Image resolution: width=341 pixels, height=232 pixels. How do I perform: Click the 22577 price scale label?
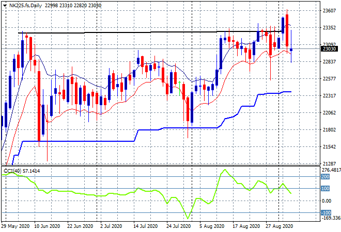tap(329, 78)
